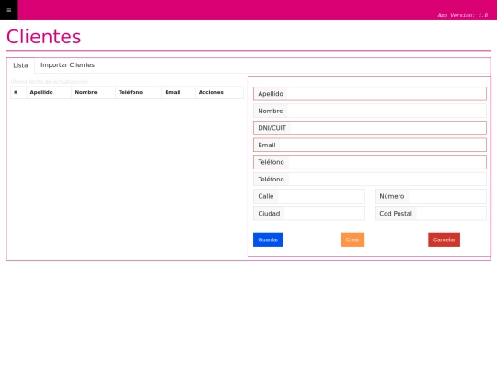
Task: Switch to the Lista tab
Action: coord(20,65)
